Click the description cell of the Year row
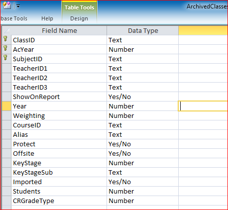228x210 pixels. [x=203, y=106]
